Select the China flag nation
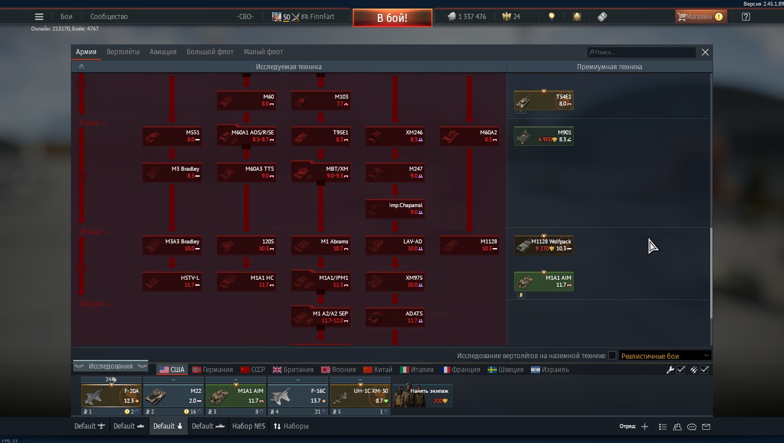The width and height of the screenshot is (784, 443). pyautogui.click(x=378, y=370)
